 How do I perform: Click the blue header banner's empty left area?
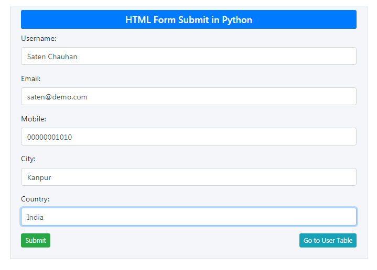[x=72, y=19]
